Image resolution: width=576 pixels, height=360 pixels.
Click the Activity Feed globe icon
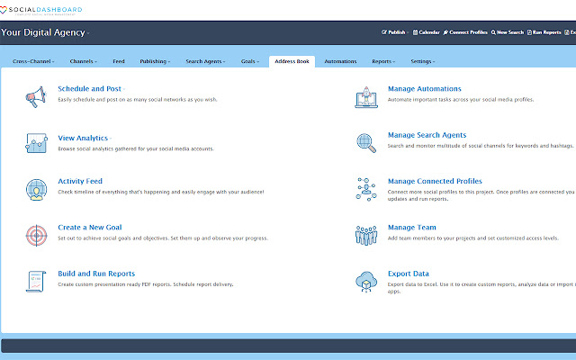36,188
